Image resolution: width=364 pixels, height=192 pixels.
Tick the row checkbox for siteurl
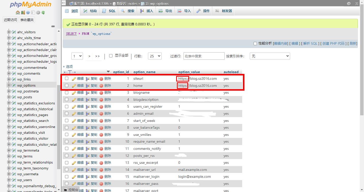(67, 78)
